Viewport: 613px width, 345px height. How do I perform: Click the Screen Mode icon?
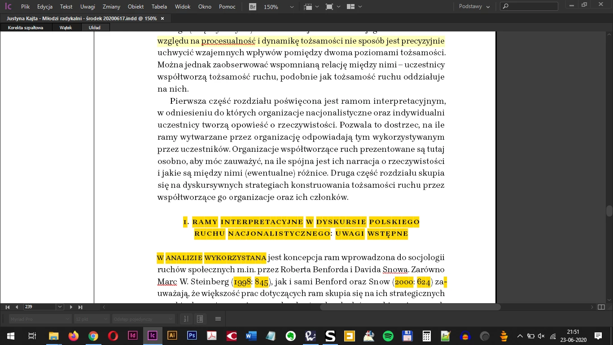(x=329, y=7)
